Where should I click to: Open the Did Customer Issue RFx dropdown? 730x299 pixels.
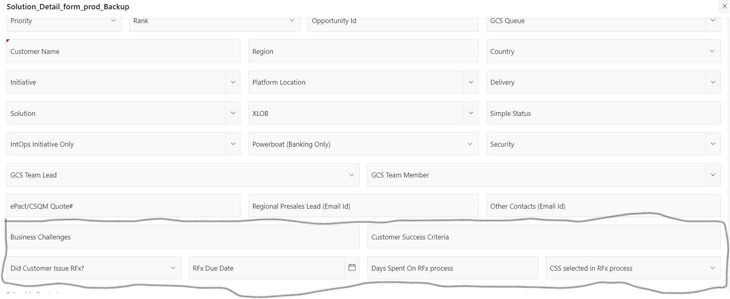(x=174, y=267)
